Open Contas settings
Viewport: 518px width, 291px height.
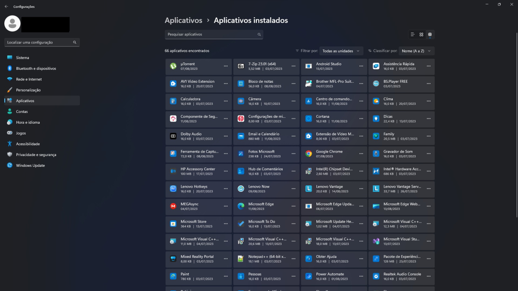(x=42, y=112)
